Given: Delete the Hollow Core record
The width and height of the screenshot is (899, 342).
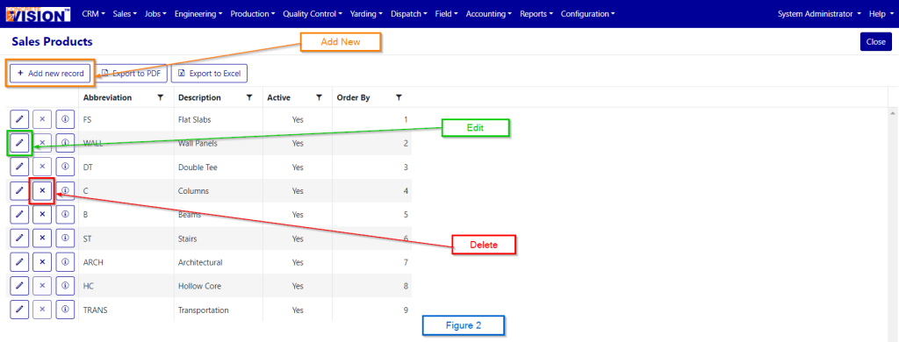Looking at the screenshot, I should pyautogui.click(x=42, y=285).
